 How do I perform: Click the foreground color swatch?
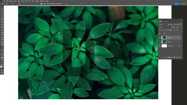click(1, 67)
